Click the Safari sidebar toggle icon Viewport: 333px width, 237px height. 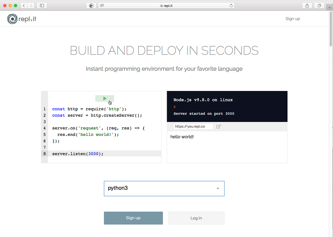(42, 5)
